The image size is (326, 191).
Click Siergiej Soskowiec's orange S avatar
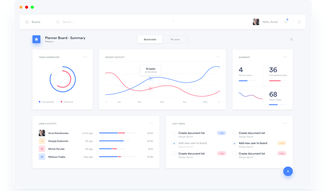[x=42, y=141]
